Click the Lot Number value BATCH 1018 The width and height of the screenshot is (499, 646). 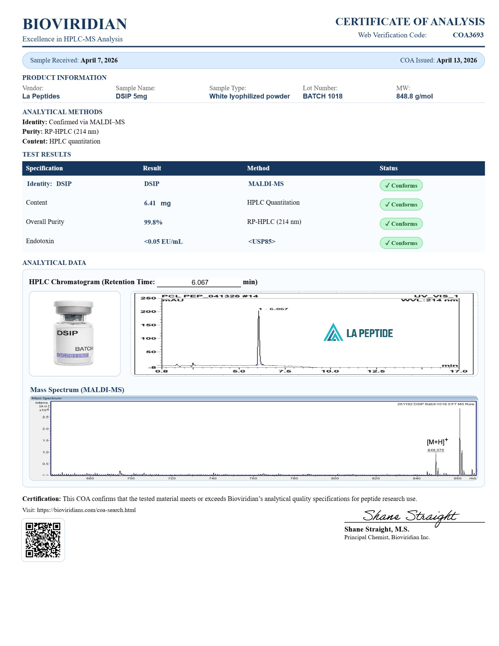[322, 96]
